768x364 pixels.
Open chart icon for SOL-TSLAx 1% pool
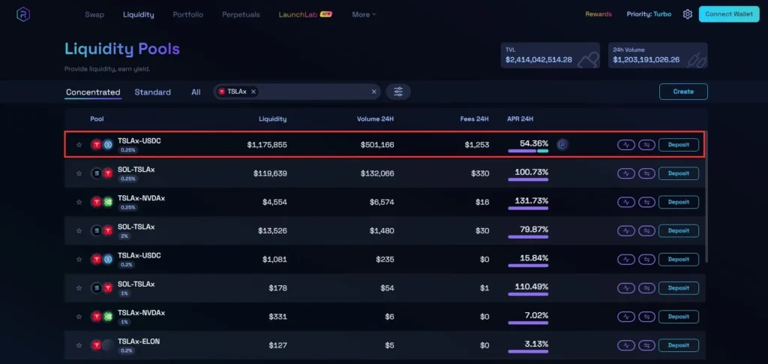(626, 288)
